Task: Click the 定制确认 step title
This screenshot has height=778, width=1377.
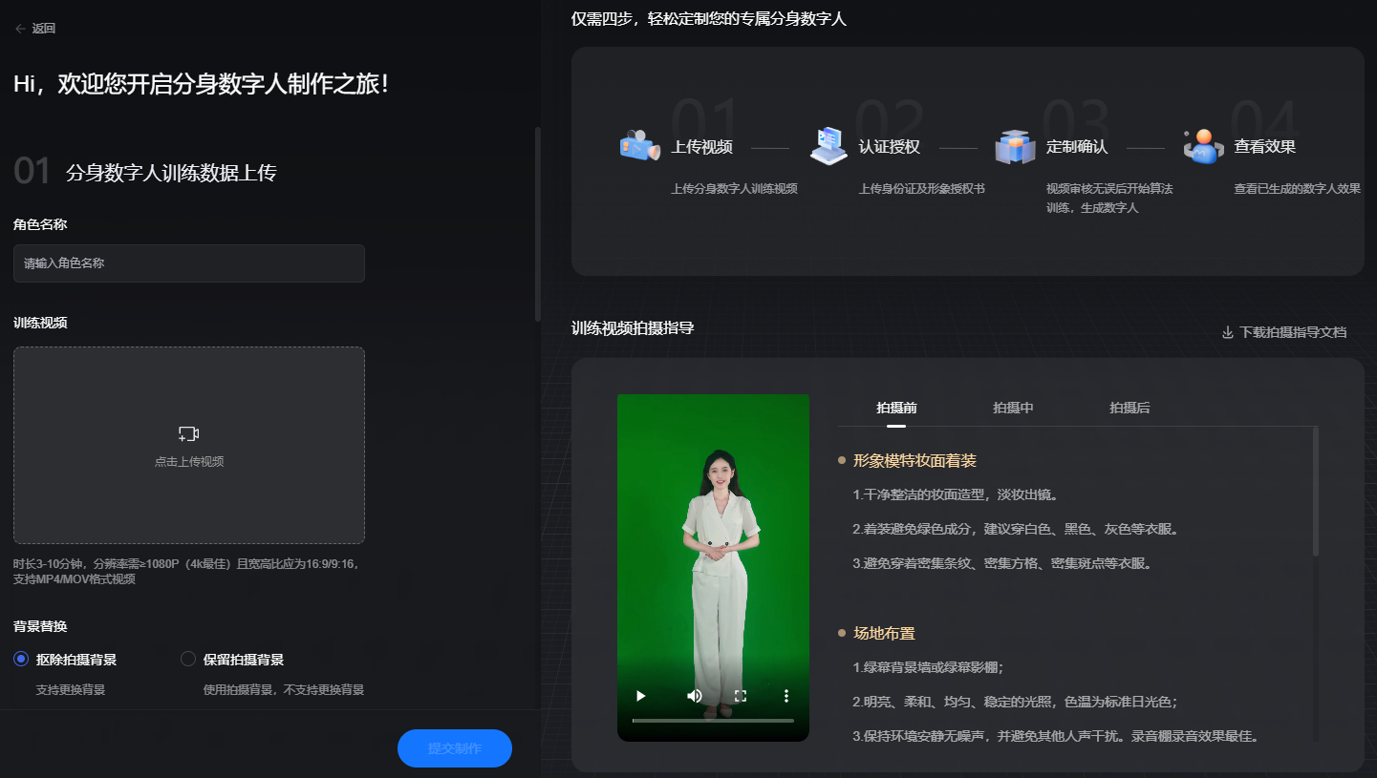Action: coord(1077,147)
